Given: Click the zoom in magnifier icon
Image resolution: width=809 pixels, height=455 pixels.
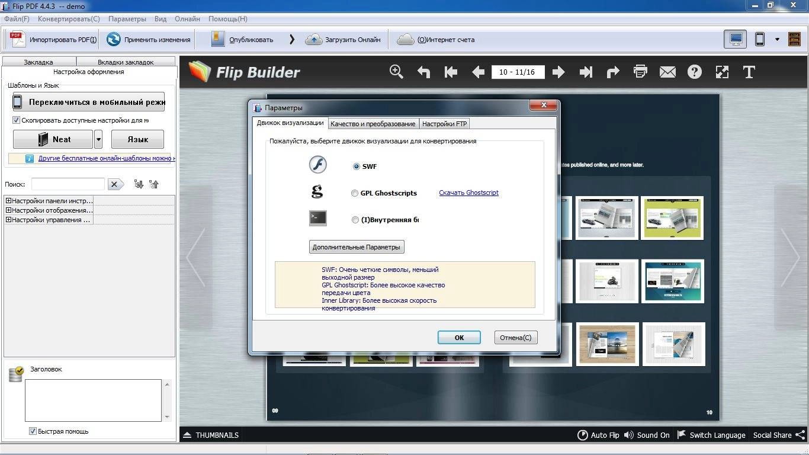Looking at the screenshot, I should (x=396, y=72).
